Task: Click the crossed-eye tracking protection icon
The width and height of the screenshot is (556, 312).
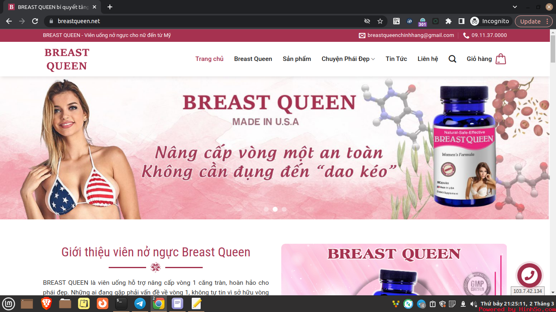Action: pyautogui.click(x=367, y=21)
